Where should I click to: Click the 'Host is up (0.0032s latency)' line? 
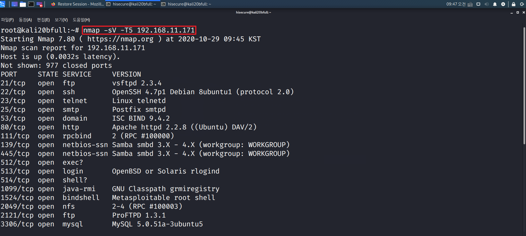point(60,57)
